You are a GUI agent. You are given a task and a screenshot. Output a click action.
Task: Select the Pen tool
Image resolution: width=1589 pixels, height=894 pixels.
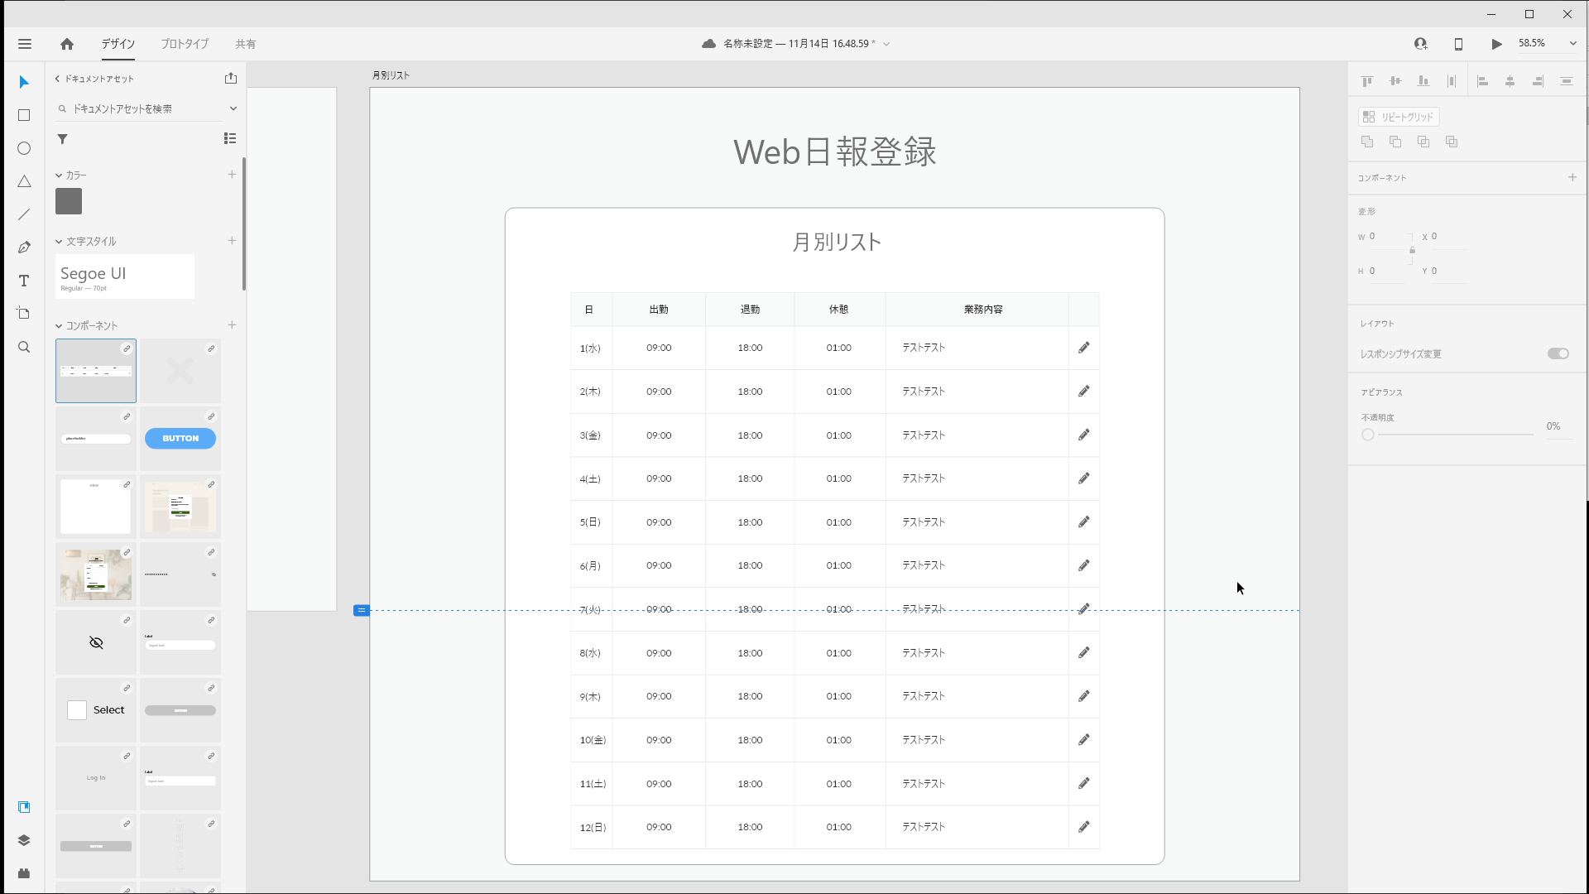24,248
